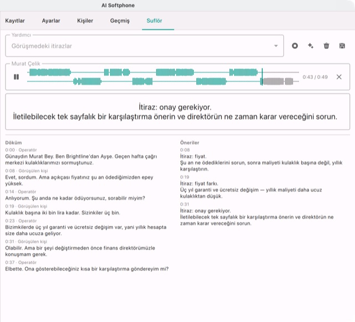Click the transcript line starting Günaydın Murat Bey
The width and height of the screenshot is (355, 322).
81,160
